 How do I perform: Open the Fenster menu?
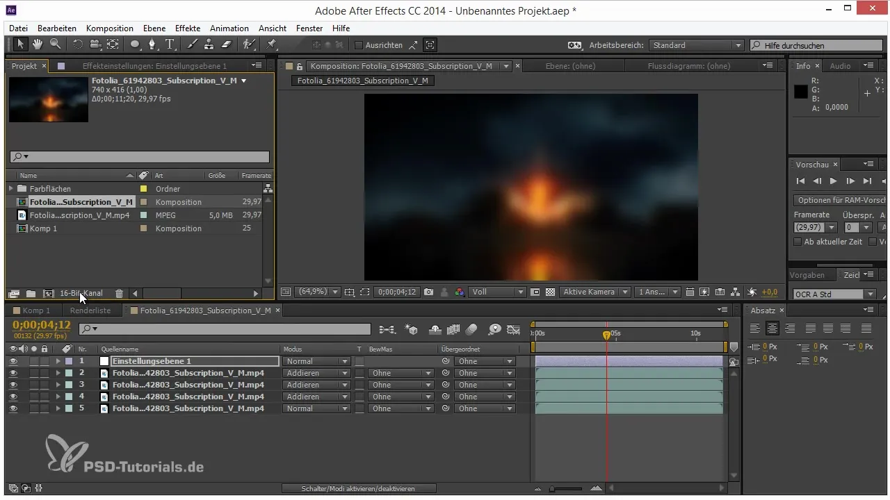pyautogui.click(x=309, y=28)
